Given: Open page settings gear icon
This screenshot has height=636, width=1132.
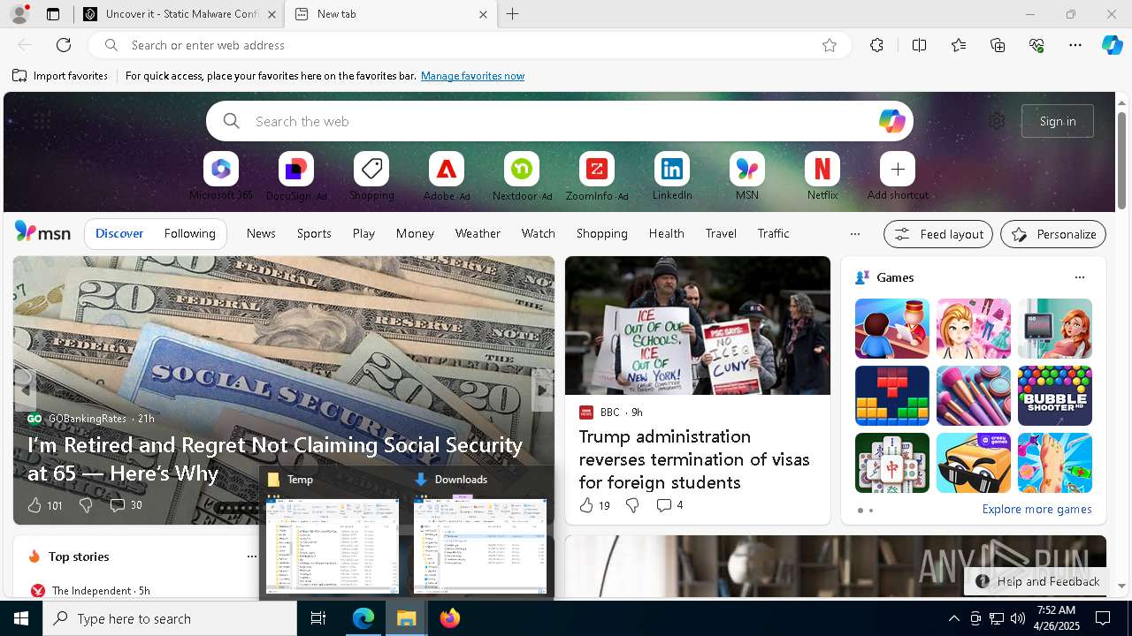Looking at the screenshot, I should coord(997,121).
